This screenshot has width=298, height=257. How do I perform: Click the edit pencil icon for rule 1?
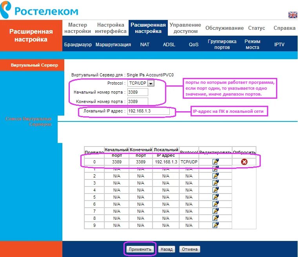[x=216, y=169]
